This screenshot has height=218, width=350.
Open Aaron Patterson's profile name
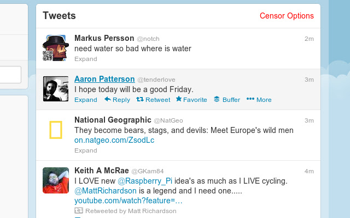(x=104, y=79)
